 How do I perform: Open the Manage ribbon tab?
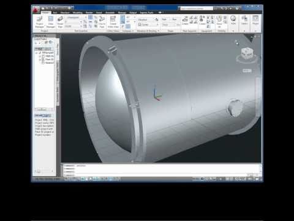[x=122, y=12]
